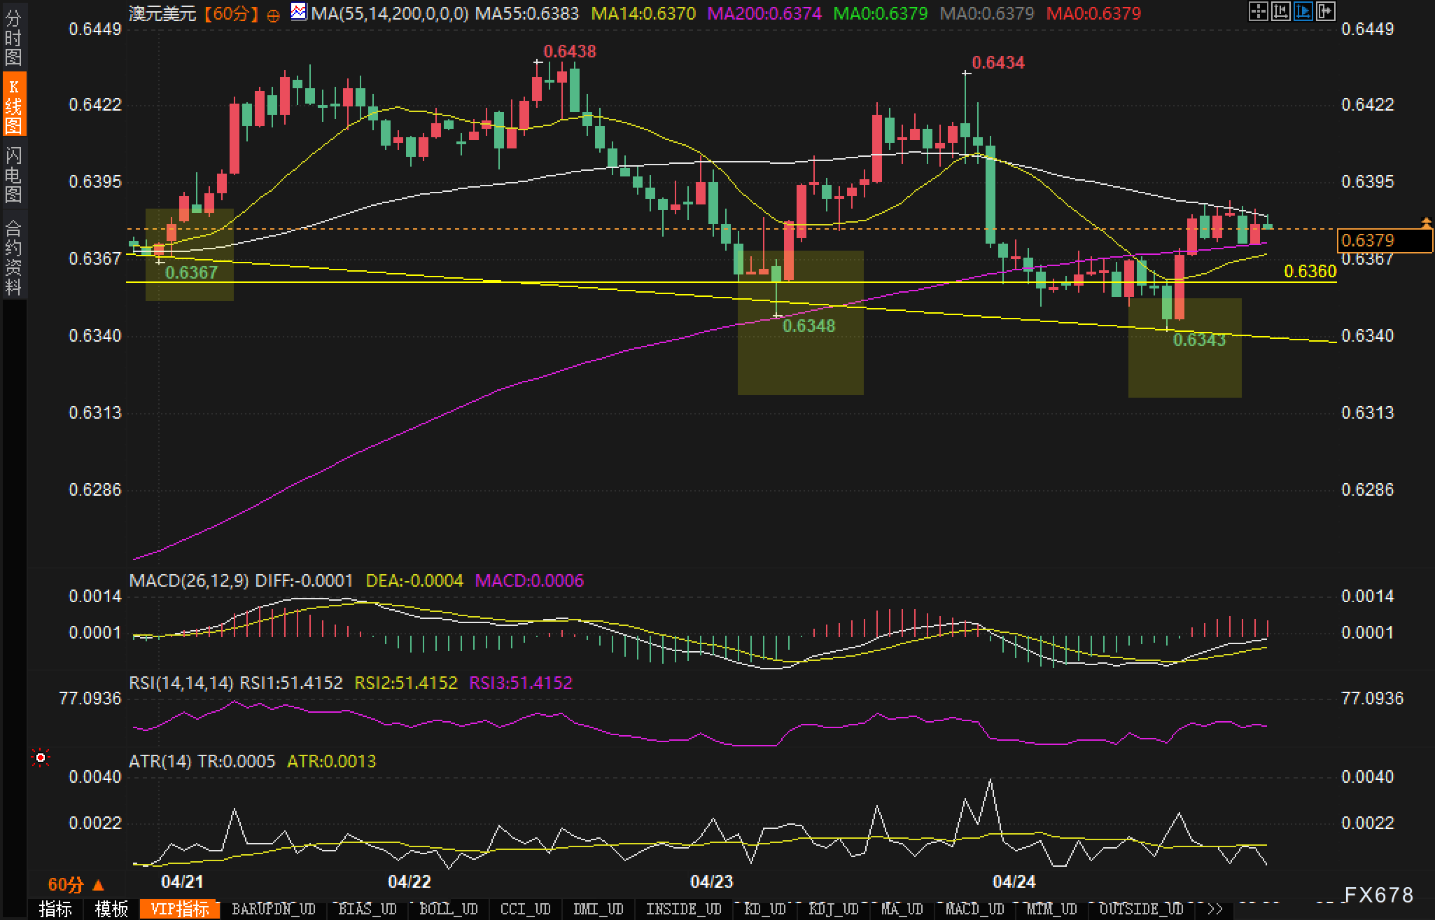This screenshot has width=1435, height=920.
Task: Switch to 分时图 time-sharing view
Action: (13, 38)
